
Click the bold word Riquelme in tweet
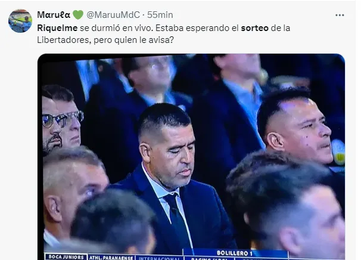(x=57, y=28)
